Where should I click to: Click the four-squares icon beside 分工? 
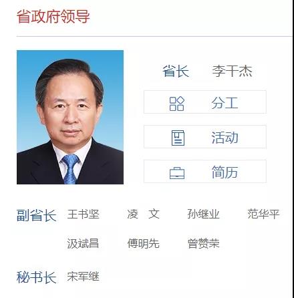(x=177, y=104)
